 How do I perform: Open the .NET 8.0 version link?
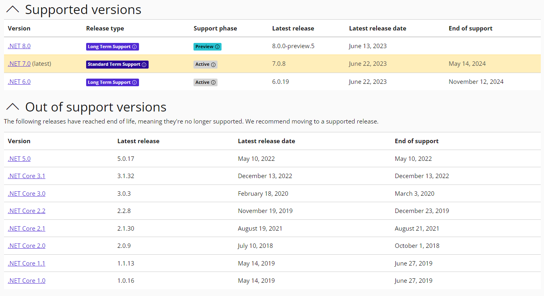[19, 46]
